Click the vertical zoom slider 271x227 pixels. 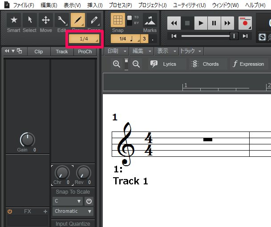(x=126, y=64)
